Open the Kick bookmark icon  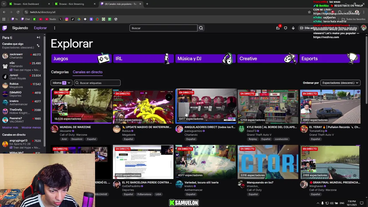tap(34, 19)
